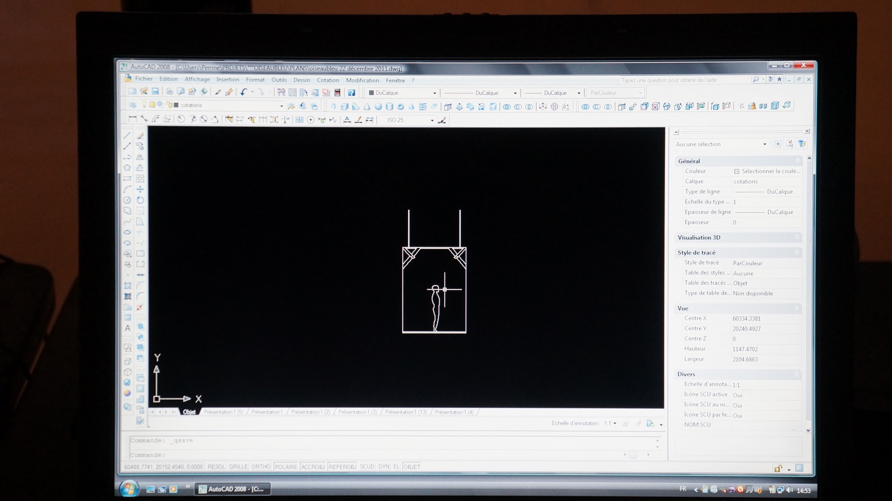Click the Commande command line input
This screenshot has width=892, height=501.
click(392, 455)
